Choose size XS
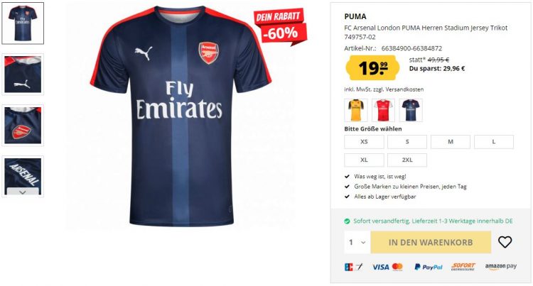Viewport: 533px width, 286px height. tap(364, 142)
